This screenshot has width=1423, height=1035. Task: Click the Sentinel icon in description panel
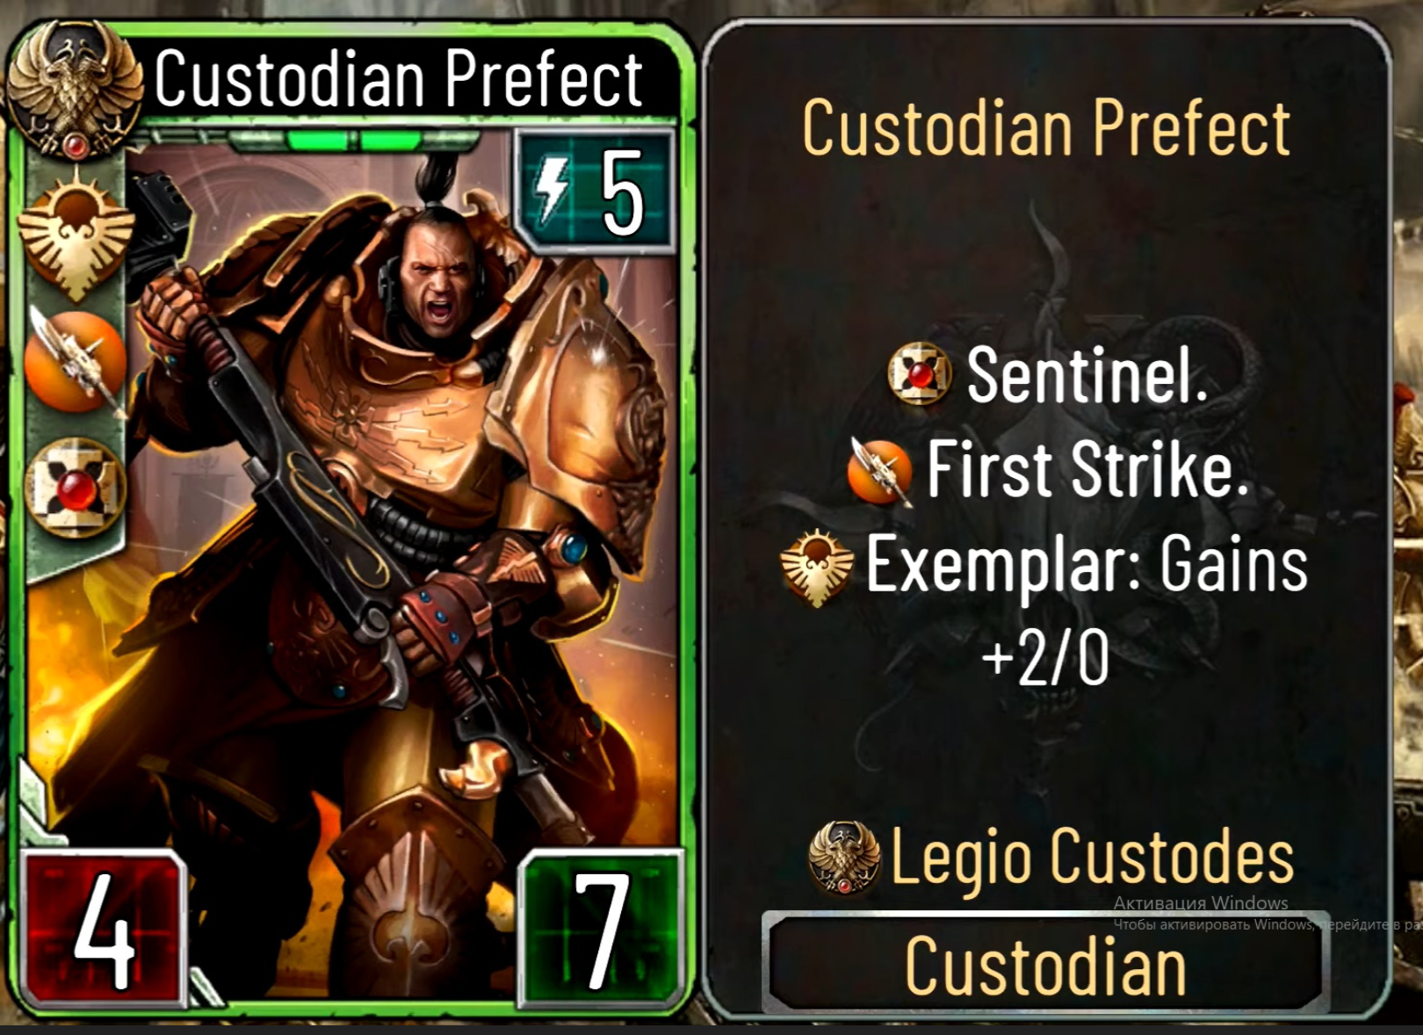click(920, 374)
